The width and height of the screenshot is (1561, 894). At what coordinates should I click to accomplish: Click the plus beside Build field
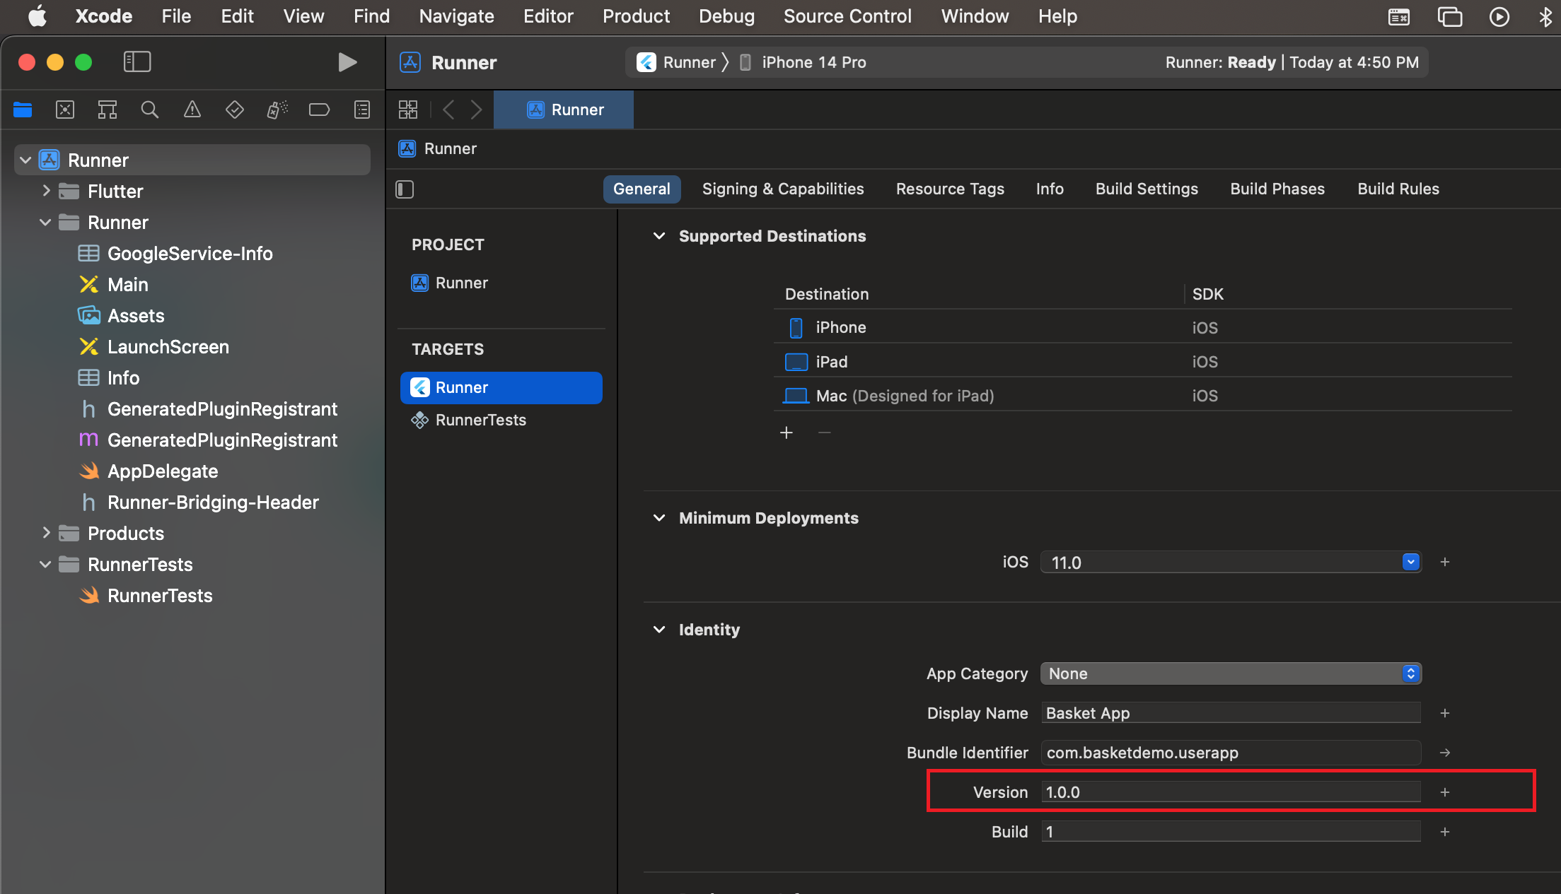point(1445,832)
